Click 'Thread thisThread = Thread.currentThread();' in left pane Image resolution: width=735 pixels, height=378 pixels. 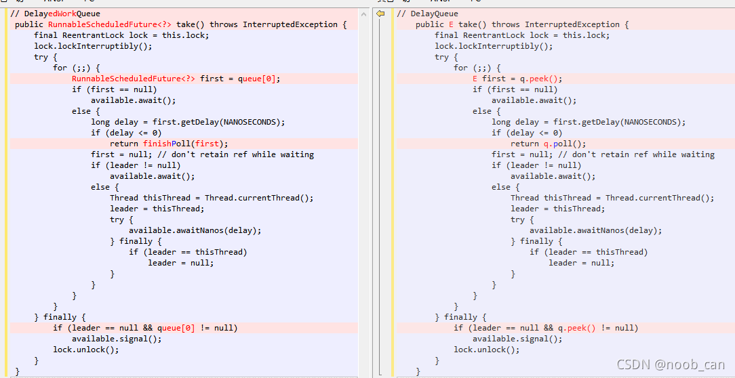click(212, 198)
